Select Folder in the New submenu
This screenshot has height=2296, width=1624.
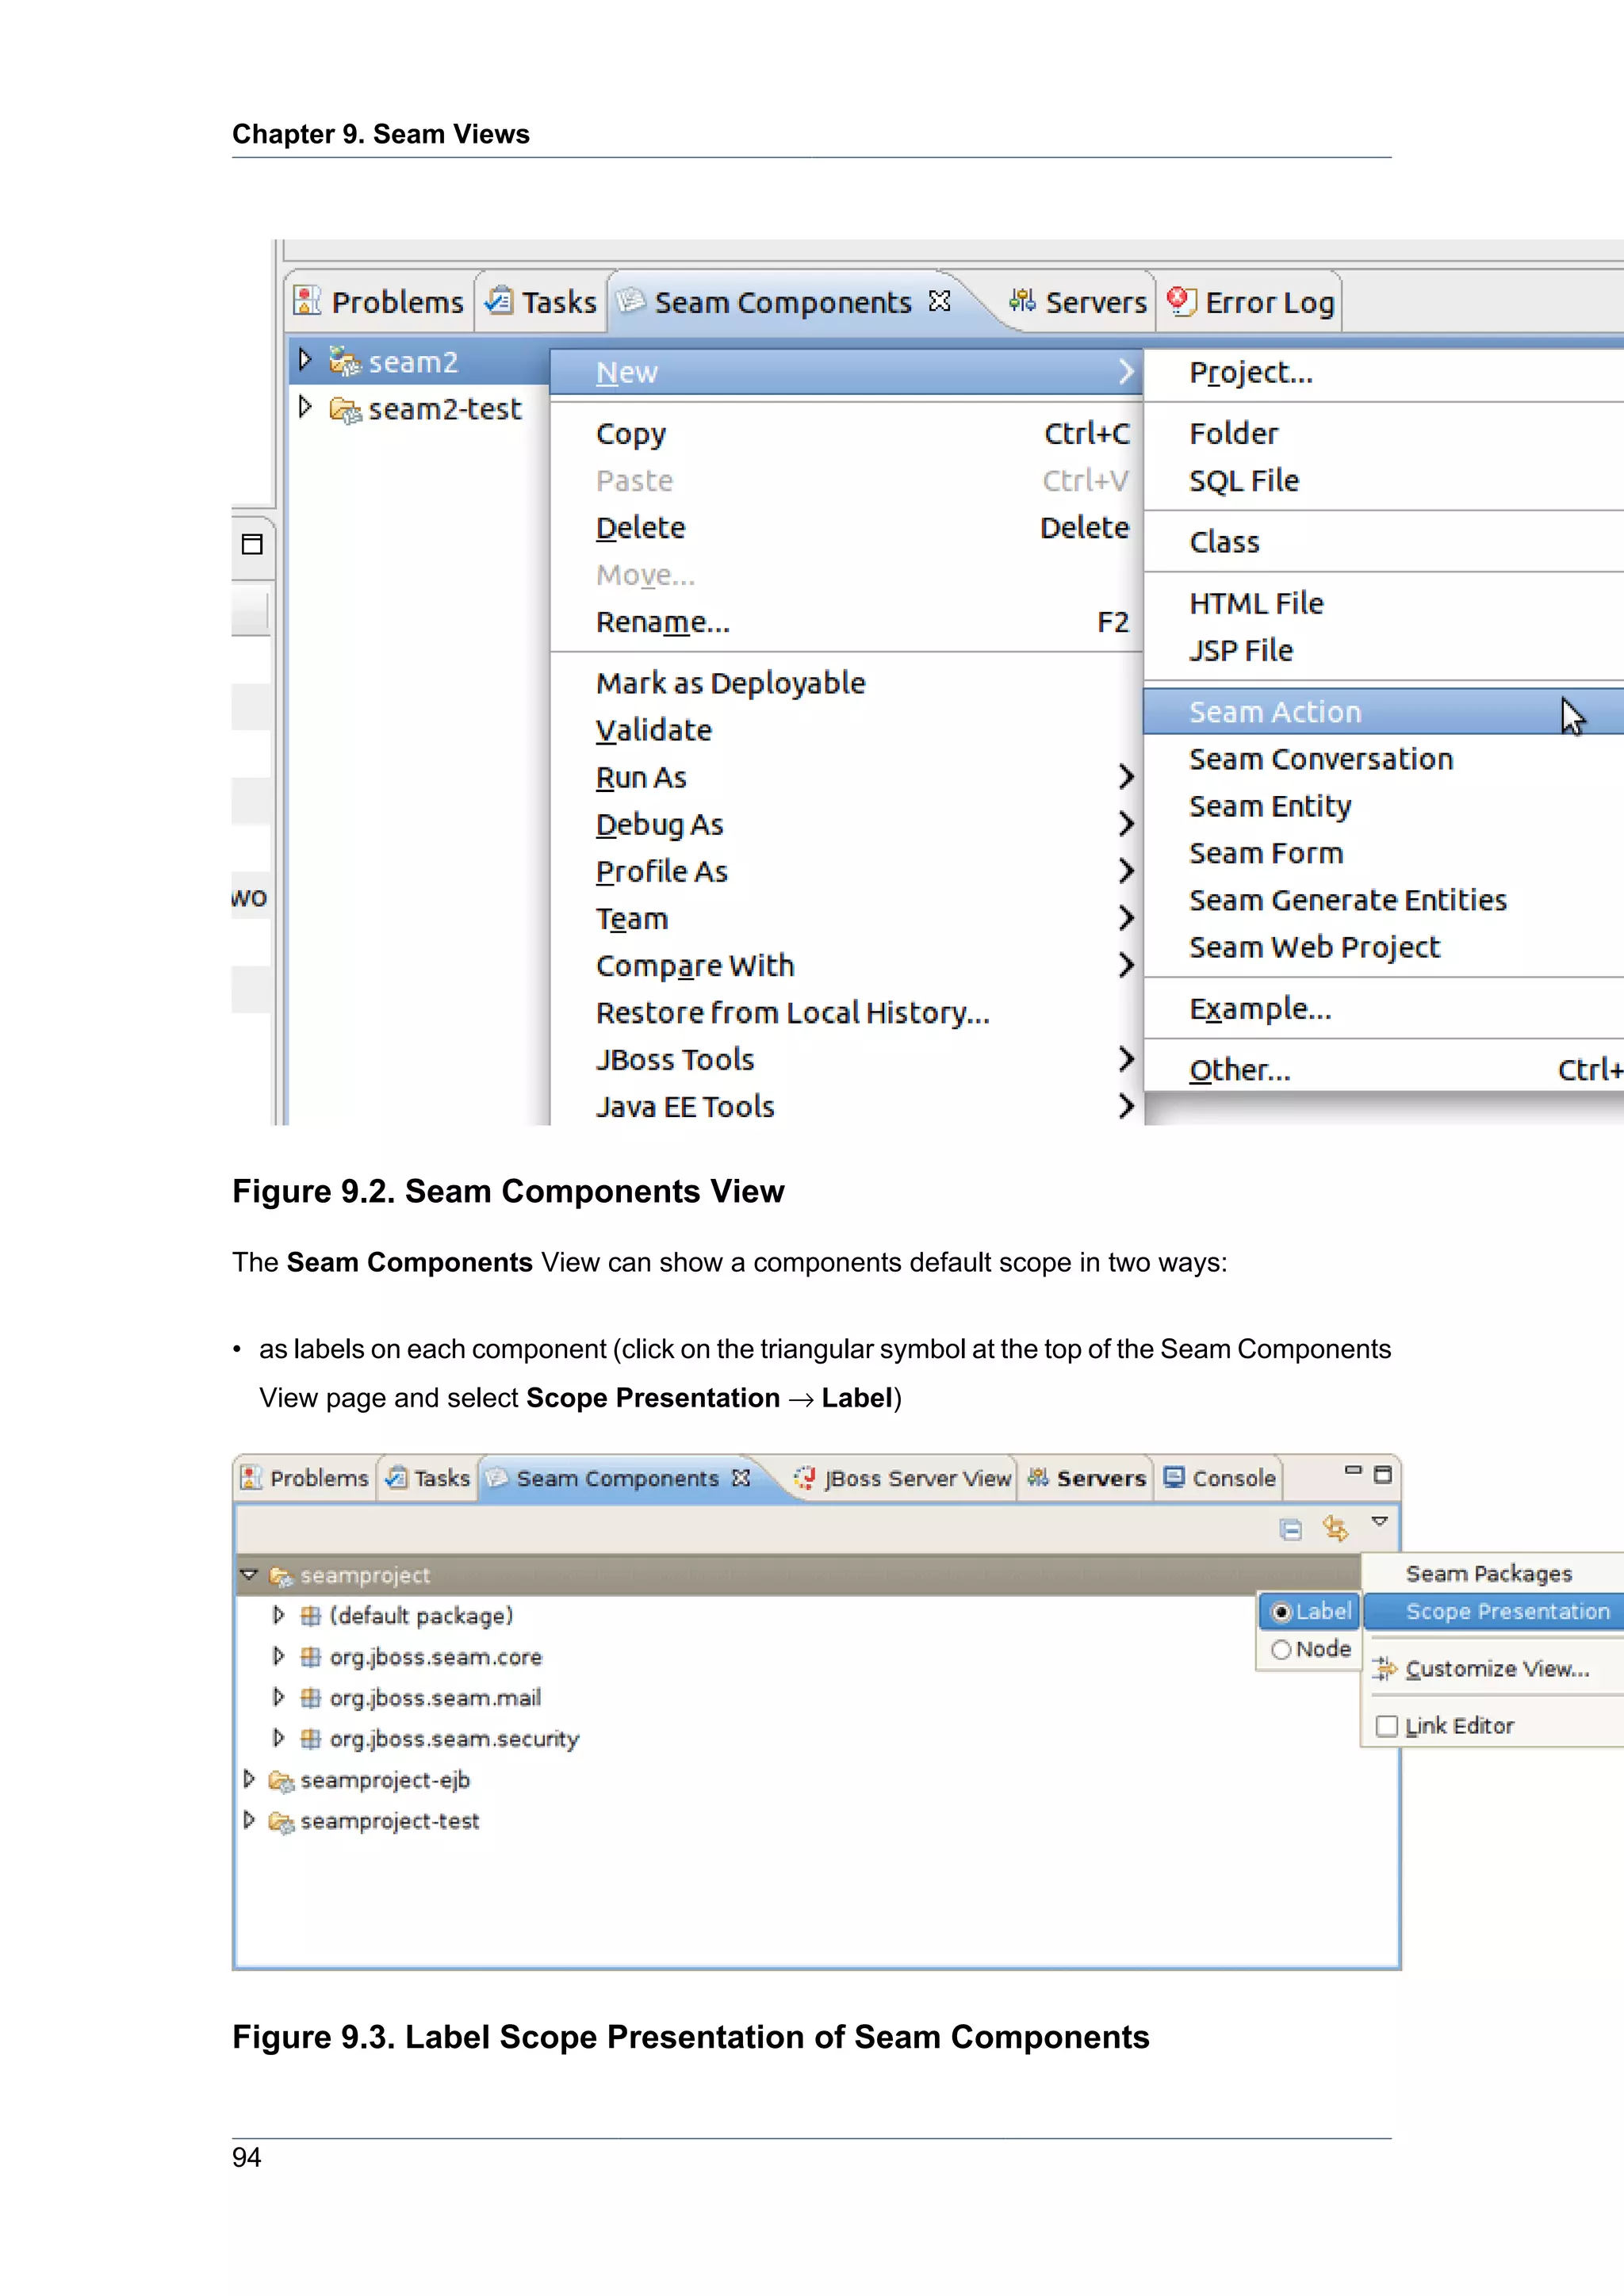[1384, 433]
